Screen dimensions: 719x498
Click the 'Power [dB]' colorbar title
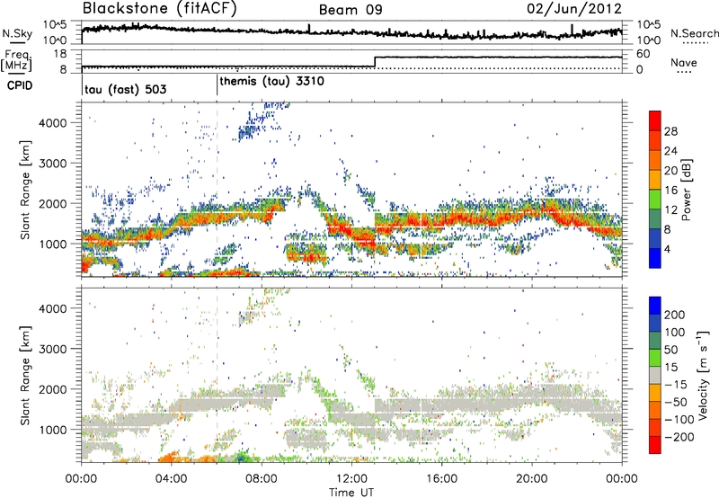[686, 190]
